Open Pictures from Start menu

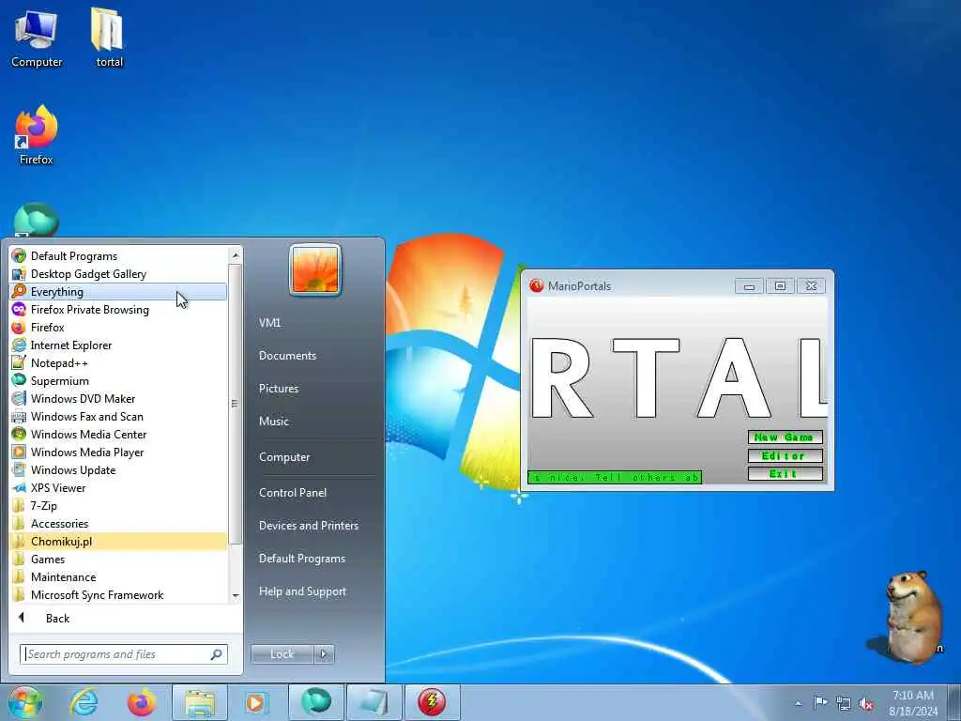tap(278, 389)
